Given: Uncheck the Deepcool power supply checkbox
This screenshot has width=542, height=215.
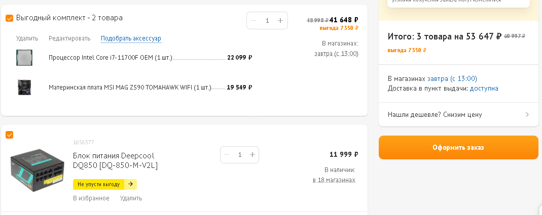Looking at the screenshot, I should pyautogui.click(x=9, y=135).
